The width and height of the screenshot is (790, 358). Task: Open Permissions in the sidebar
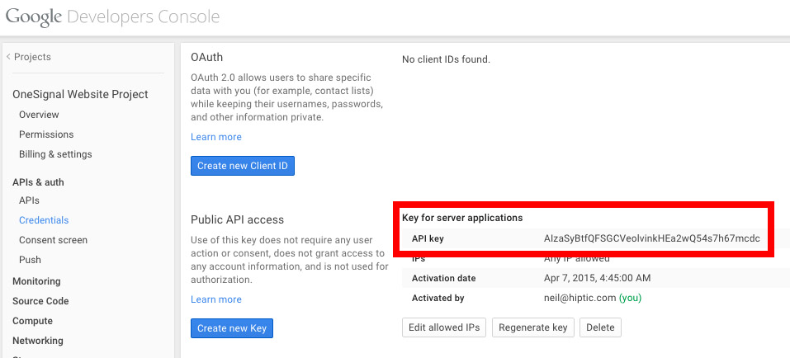pyautogui.click(x=46, y=134)
